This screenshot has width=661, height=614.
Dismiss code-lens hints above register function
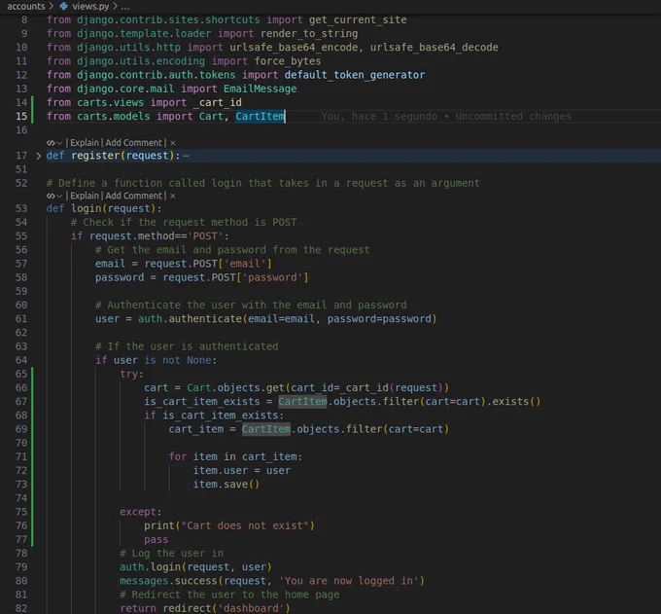(173, 143)
